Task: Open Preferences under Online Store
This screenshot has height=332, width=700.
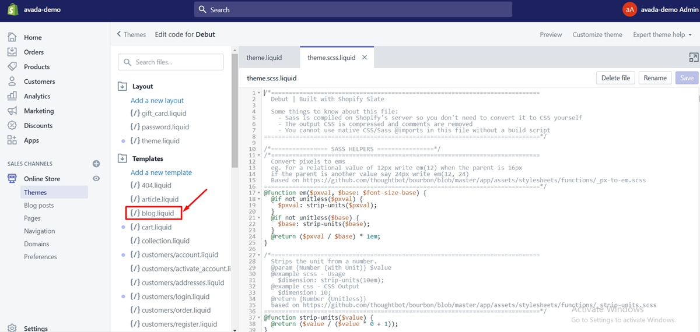Action: (41, 256)
